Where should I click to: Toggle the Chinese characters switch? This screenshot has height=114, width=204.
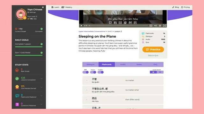click(85, 72)
